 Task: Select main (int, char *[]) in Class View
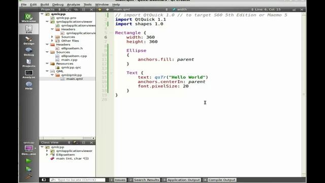point(72,159)
